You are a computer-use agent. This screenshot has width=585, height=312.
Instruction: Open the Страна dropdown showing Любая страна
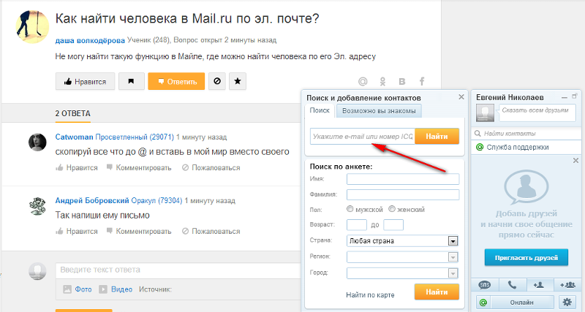pyautogui.click(x=403, y=241)
